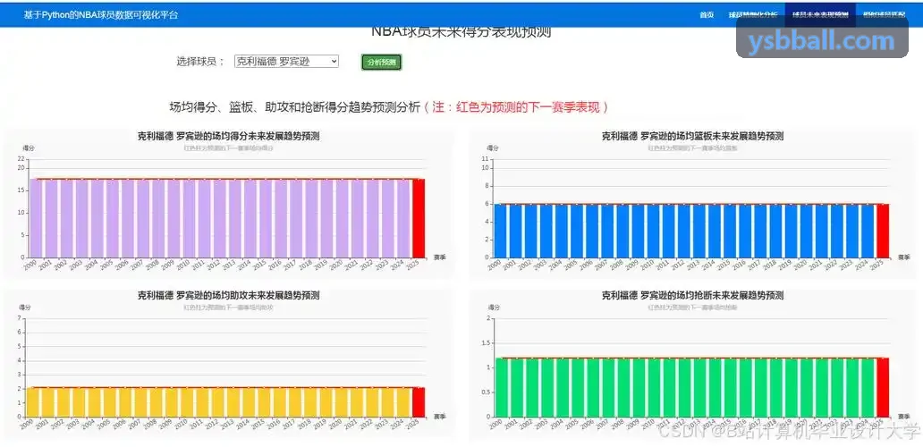The width and height of the screenshot is (923, 447).
Task: Click chart title 克利福德 罗宾逊的场均抢断未来发展趋势预测
Action: [x=693, y=295]
